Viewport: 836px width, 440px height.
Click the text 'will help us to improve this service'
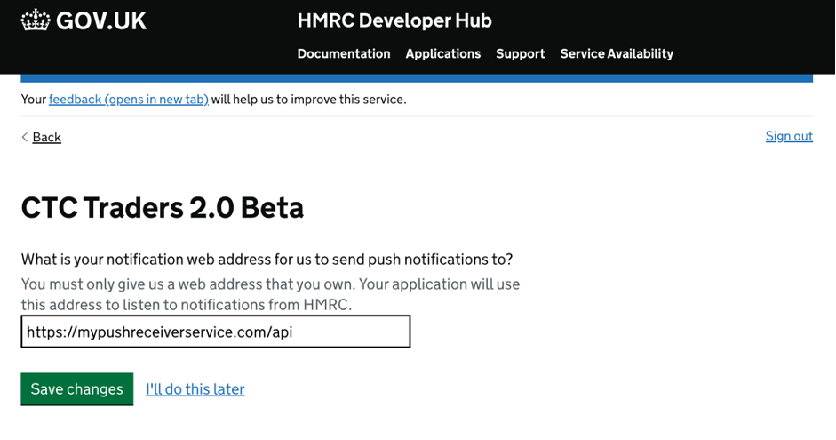(308, 100)
